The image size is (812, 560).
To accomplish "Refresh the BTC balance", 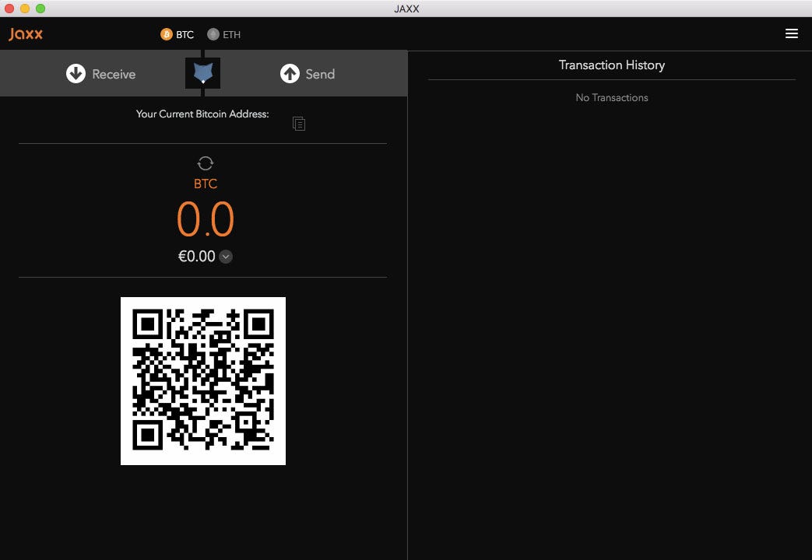I will [x=205, y=163].
